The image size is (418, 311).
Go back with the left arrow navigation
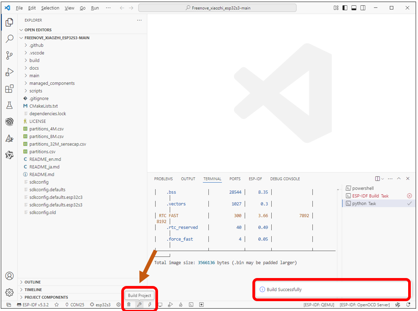(x=122, y=8)
